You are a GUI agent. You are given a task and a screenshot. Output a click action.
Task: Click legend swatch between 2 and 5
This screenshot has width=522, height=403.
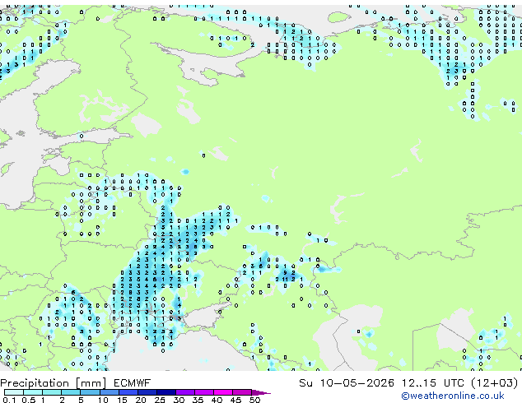click(x=71, y=392)
